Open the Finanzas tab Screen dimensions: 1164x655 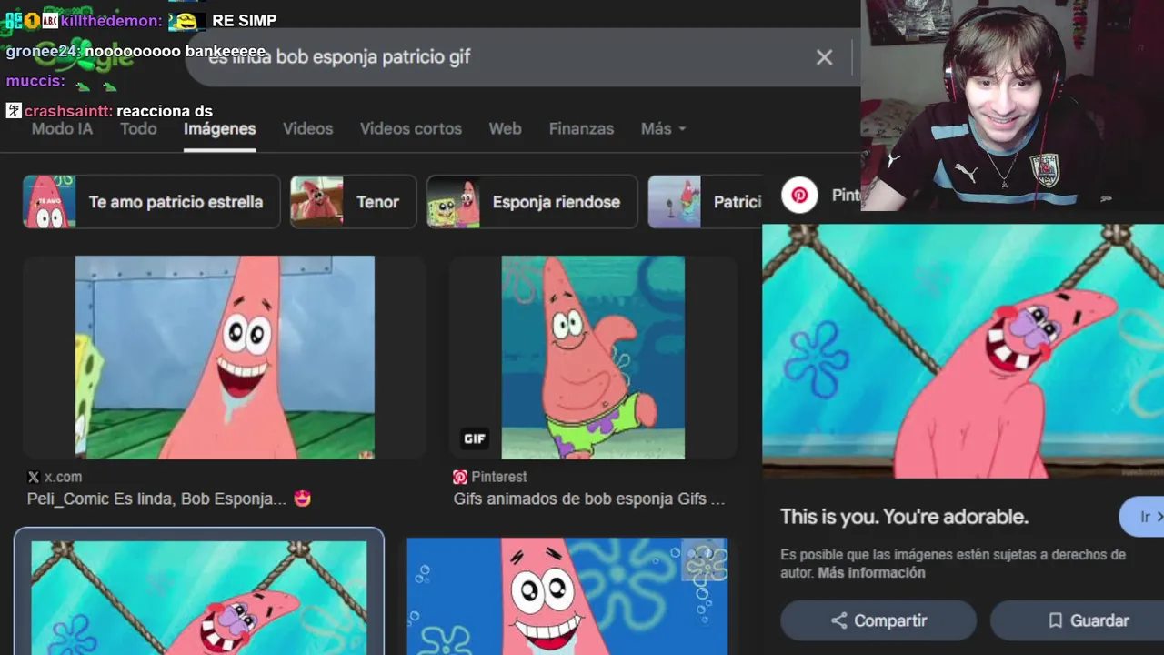tap(581, 129)
